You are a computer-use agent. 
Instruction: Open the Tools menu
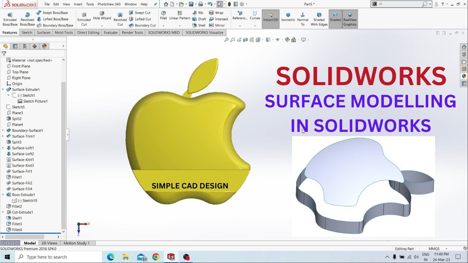point(90,4)
